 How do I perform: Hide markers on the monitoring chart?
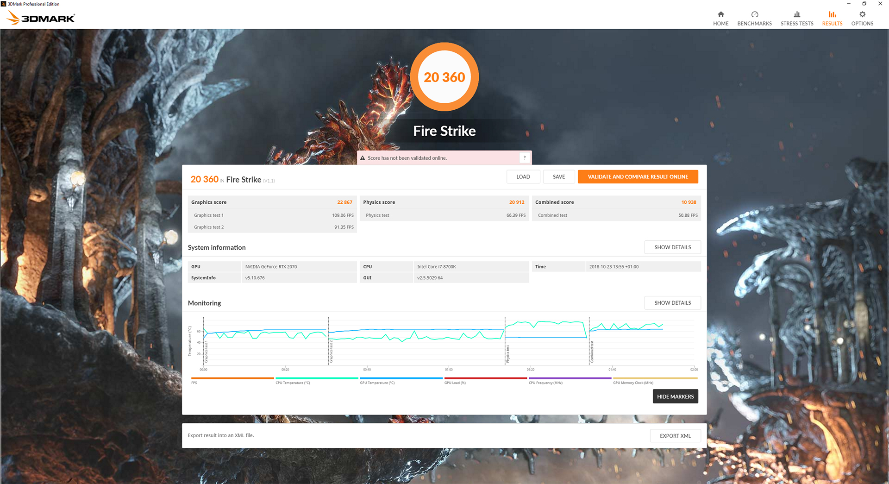[x=675, y=396]
